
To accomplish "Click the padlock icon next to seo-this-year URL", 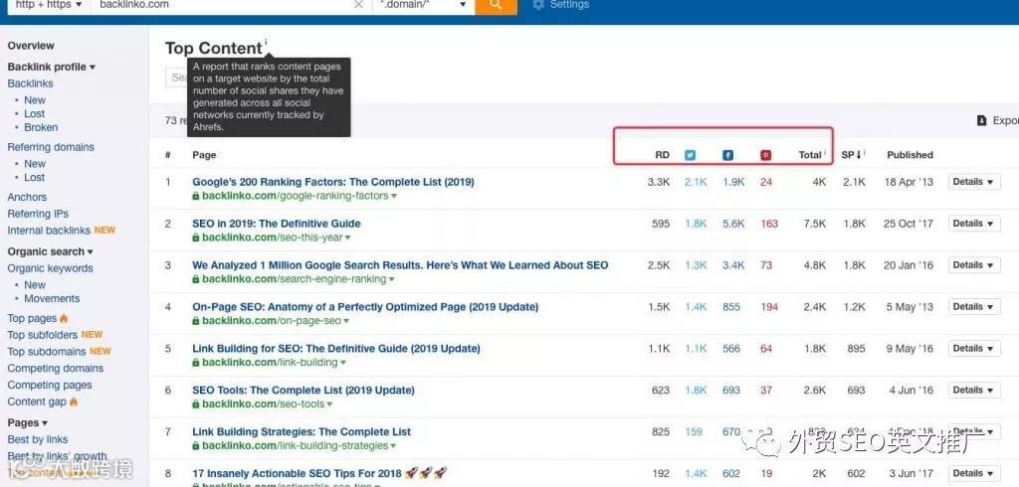I will (196, 238).
